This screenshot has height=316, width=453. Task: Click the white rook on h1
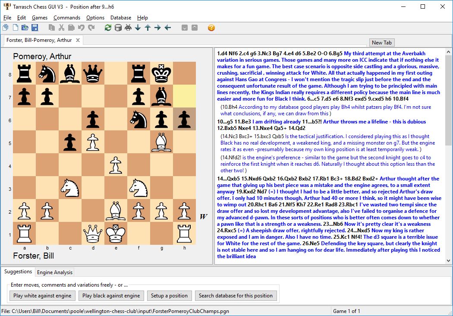184,234
